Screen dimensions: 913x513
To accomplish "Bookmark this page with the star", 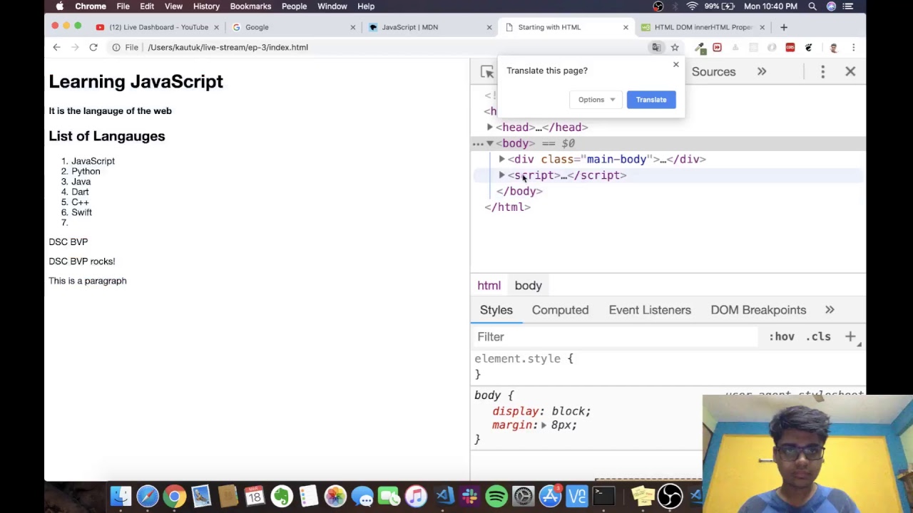I will [x=675, y=47].
